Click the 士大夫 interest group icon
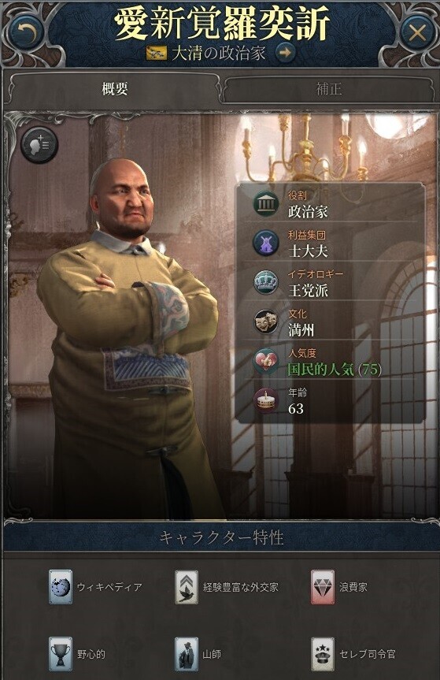This screenshot has width=440, height=680. (x=265, y=243)
